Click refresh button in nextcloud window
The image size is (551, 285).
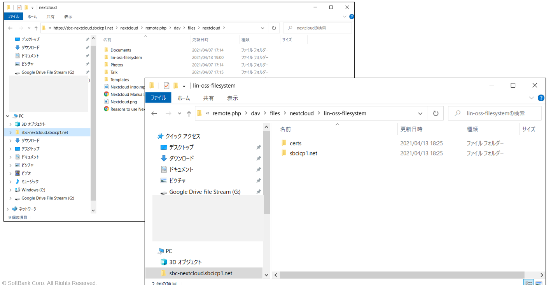click(x=274, y=28)
